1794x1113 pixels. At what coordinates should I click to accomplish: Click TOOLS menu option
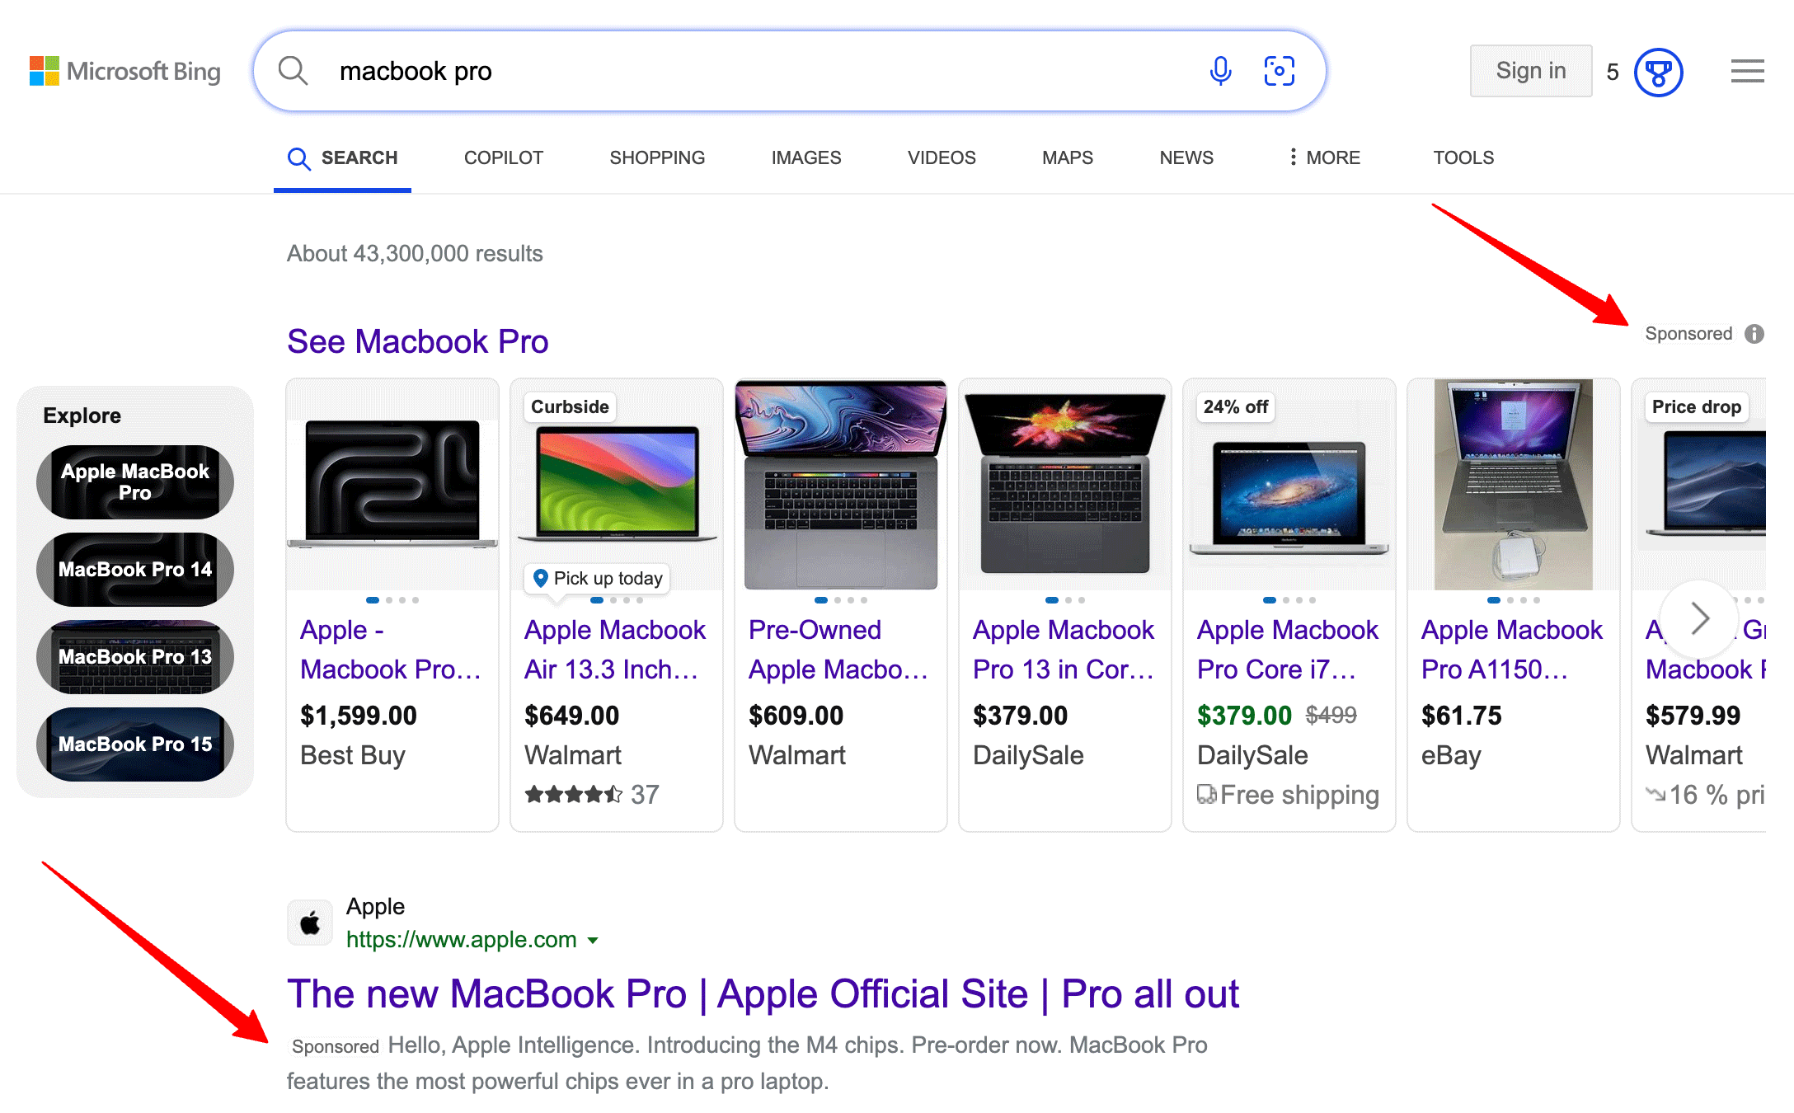[x=1463, y=157]
